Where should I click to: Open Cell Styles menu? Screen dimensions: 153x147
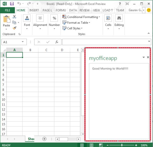[72, 28]
